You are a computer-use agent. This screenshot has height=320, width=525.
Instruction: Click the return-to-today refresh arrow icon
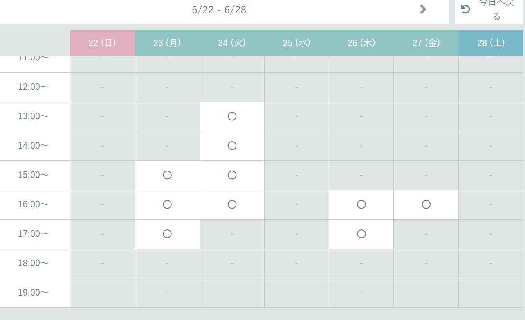pos(466,9)
